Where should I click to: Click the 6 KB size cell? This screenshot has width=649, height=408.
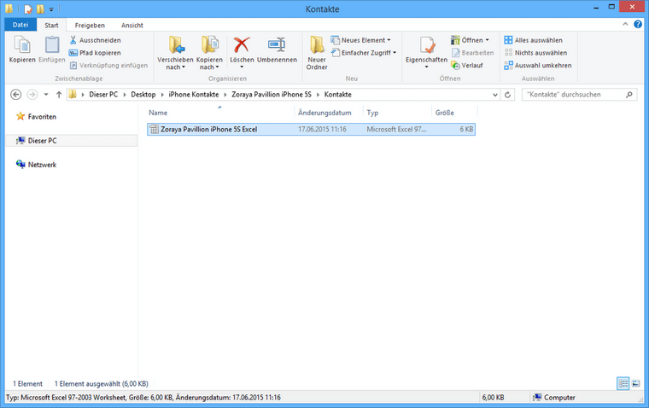[466, 129]
